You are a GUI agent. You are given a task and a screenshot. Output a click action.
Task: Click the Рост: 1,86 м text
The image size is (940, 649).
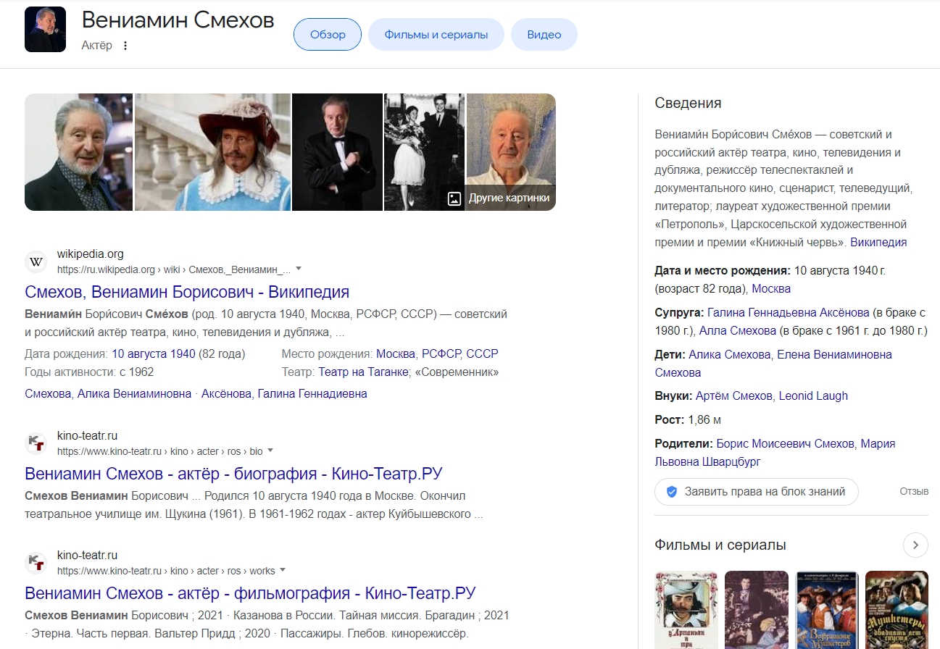click(688, 419)
